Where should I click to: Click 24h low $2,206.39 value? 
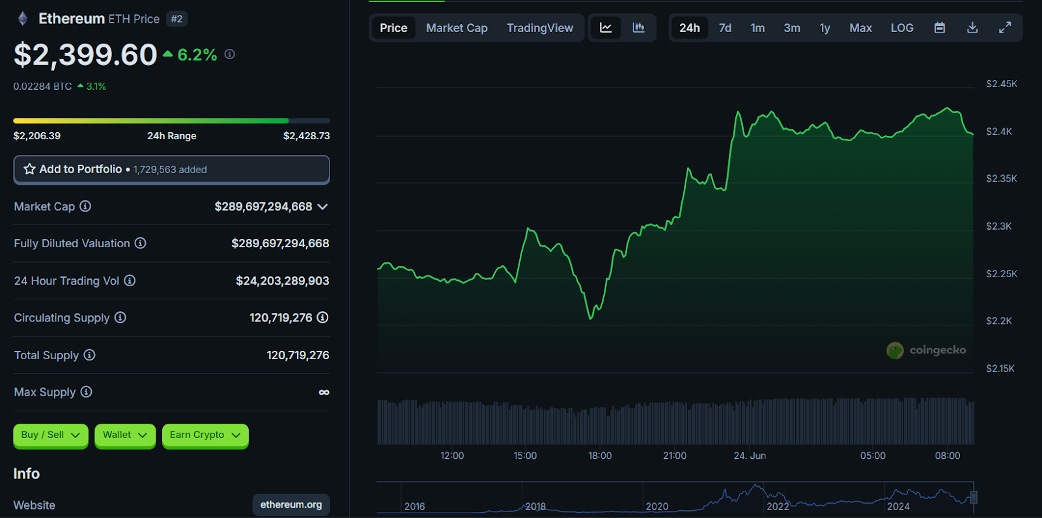(x=37, y=136)
